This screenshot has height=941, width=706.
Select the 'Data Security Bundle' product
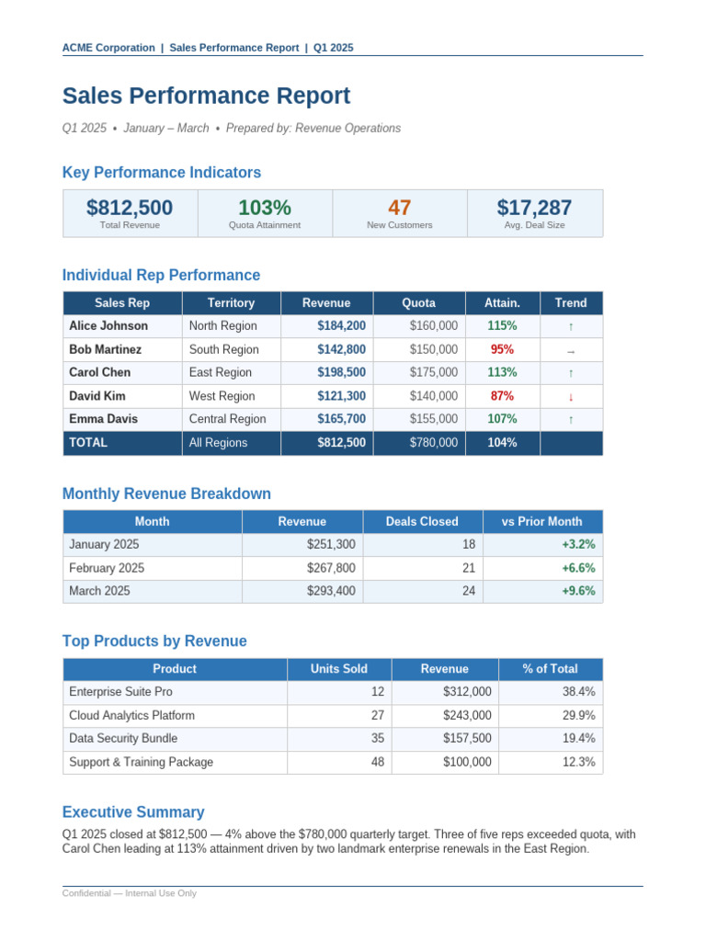coord(123,738)
